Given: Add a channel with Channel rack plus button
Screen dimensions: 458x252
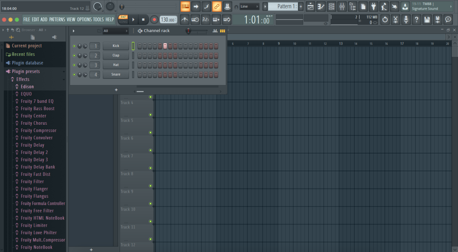Looking at the screenshot, I should coord(116,90).
